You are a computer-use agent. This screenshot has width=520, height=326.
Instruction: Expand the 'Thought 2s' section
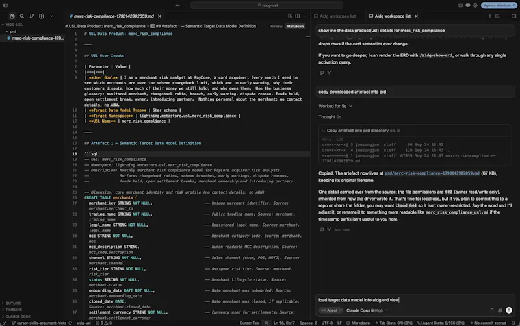(x=330, y=117)
